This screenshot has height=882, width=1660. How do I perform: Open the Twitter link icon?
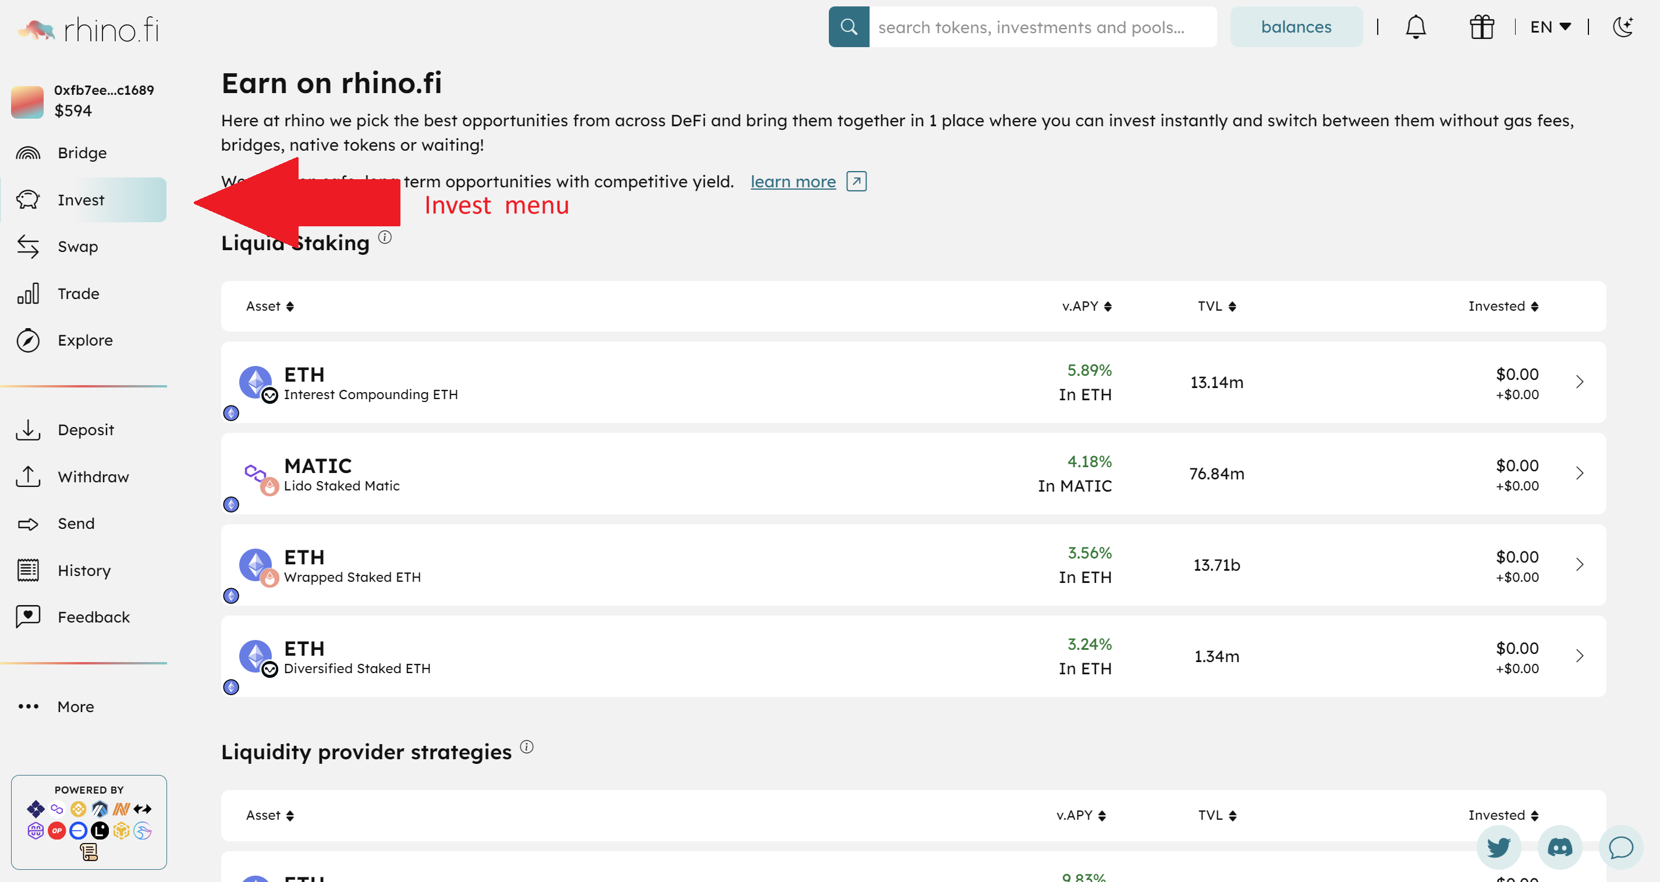point(1498,847)
